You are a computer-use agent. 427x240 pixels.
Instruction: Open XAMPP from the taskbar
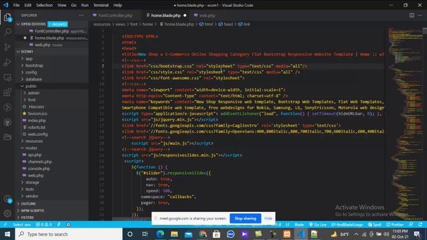coord(287,234)
